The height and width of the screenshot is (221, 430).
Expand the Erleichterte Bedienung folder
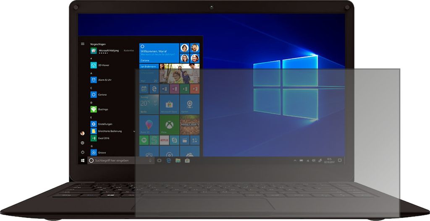point(134,131)
